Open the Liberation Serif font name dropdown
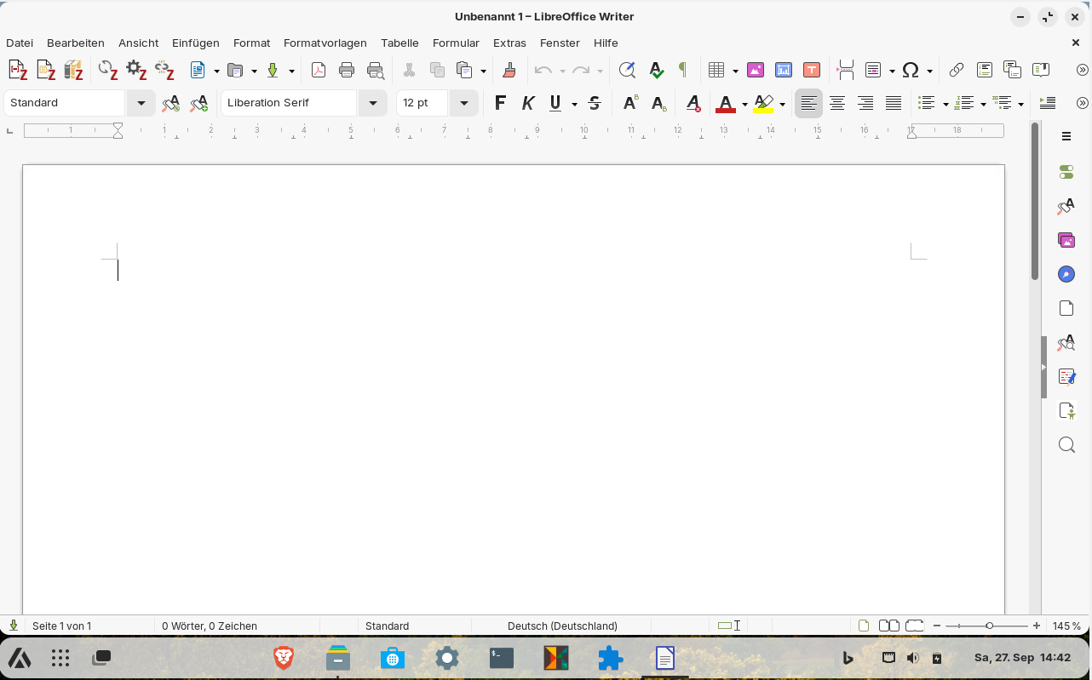1092x680 pixels. (372, 103)
